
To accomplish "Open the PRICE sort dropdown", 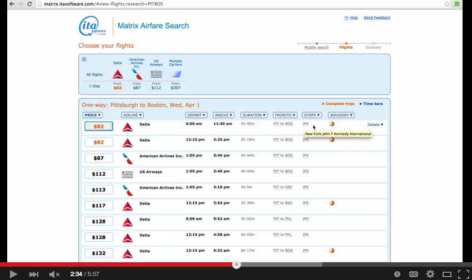I will [x=93, y=115].
